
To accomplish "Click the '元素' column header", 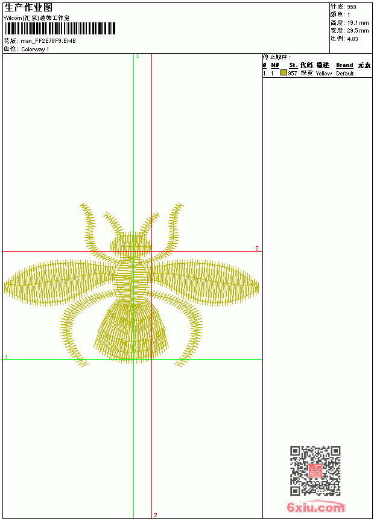I will pyautogui.click(x=364, y=65).
